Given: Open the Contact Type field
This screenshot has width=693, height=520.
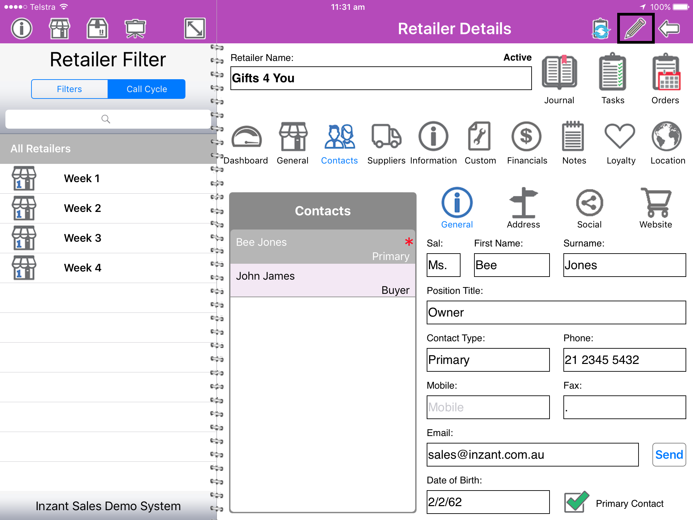Looking at the screenshot, I should (x=488, y=360).
